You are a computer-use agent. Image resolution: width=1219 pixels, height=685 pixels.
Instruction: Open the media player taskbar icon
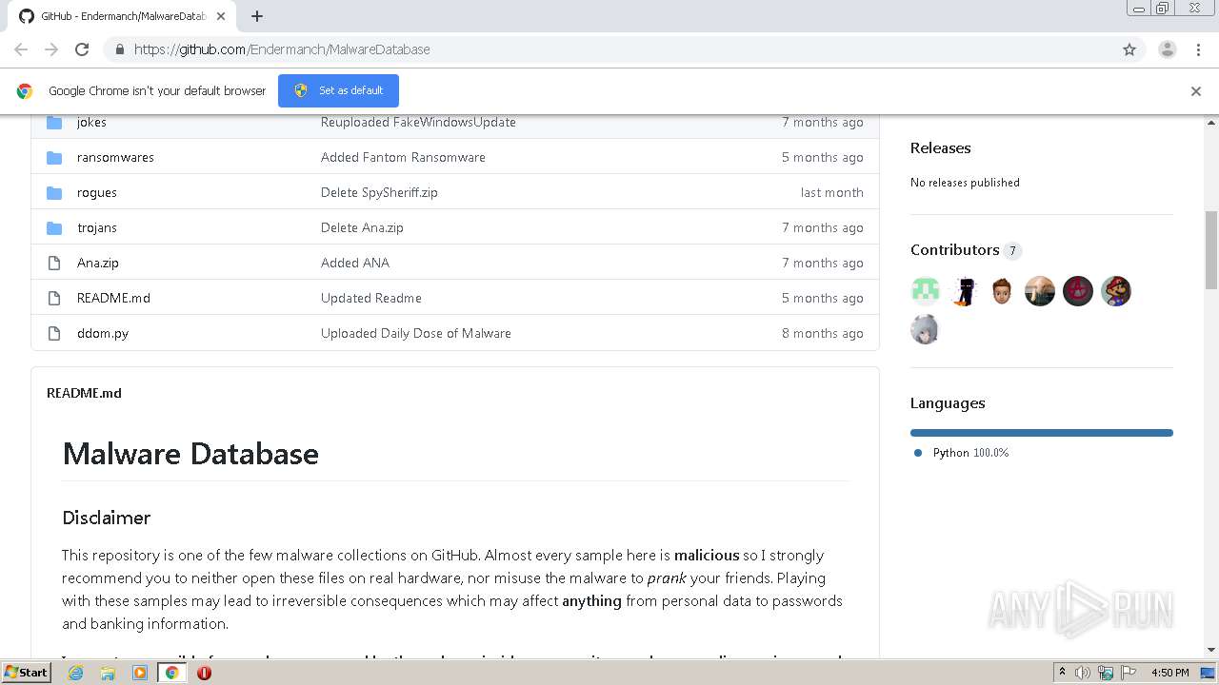(x=140, y=673)
